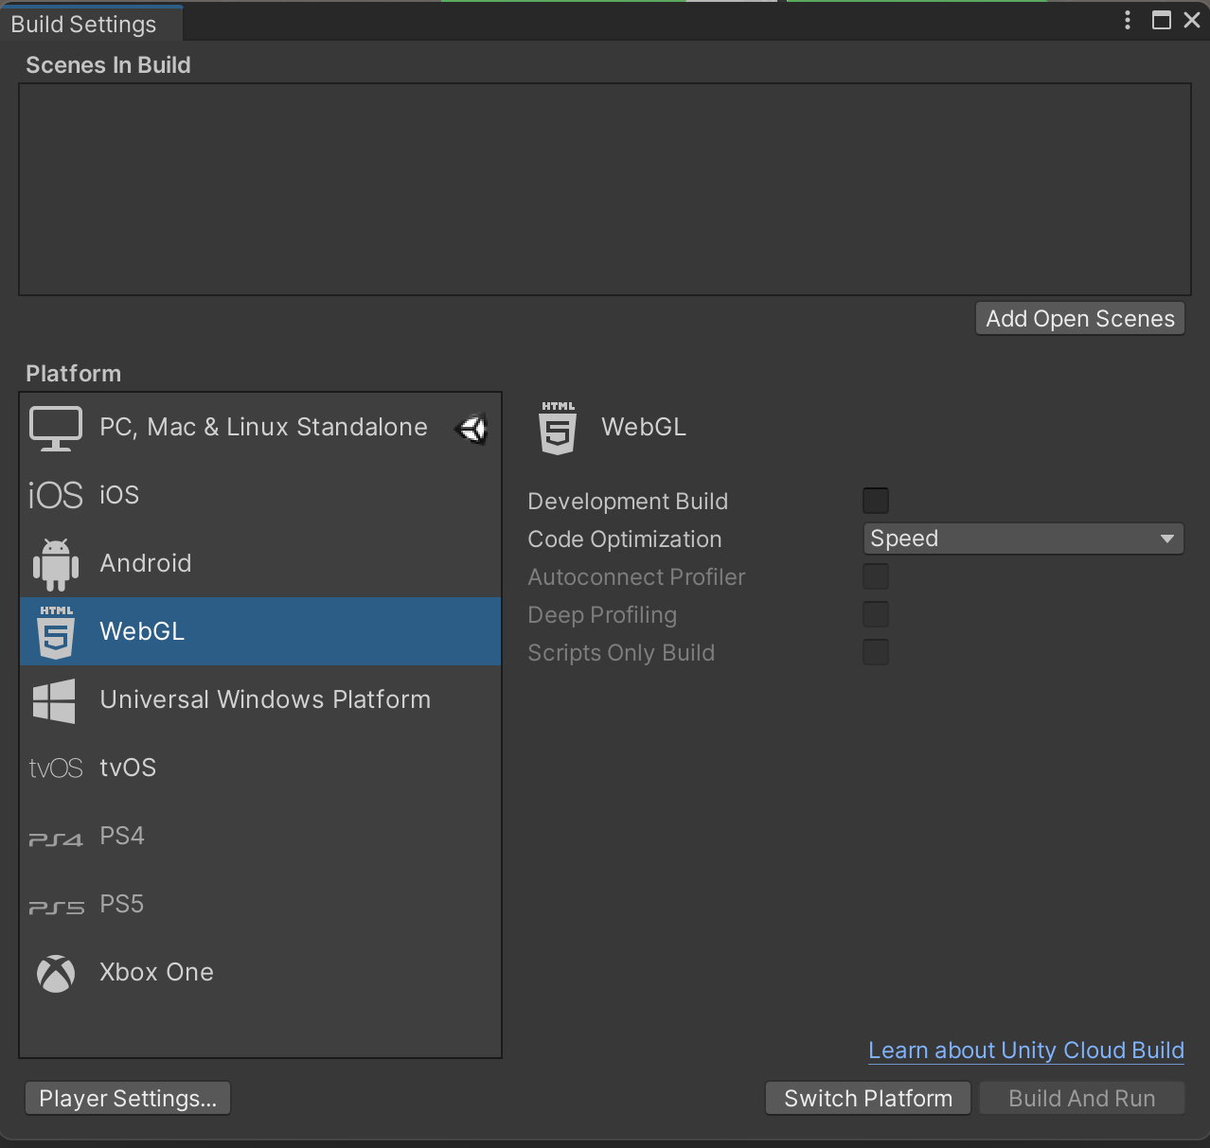The width and height of the screenshot is (1210, 1148).
Task: Click the Switch Platform button
Action: [867, 1098]
